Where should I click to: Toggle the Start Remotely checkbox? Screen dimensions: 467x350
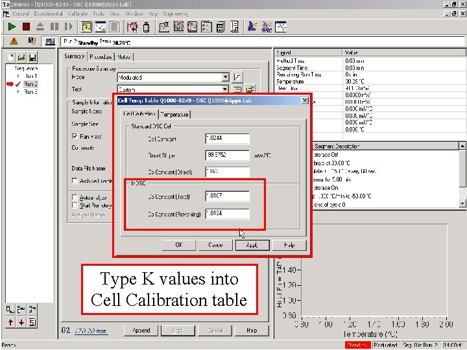(75, 205)
